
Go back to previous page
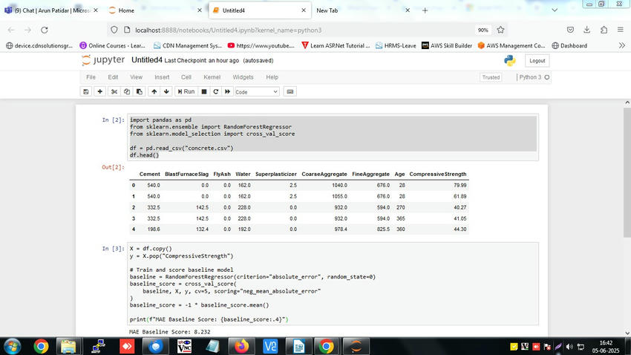[11, 30]
